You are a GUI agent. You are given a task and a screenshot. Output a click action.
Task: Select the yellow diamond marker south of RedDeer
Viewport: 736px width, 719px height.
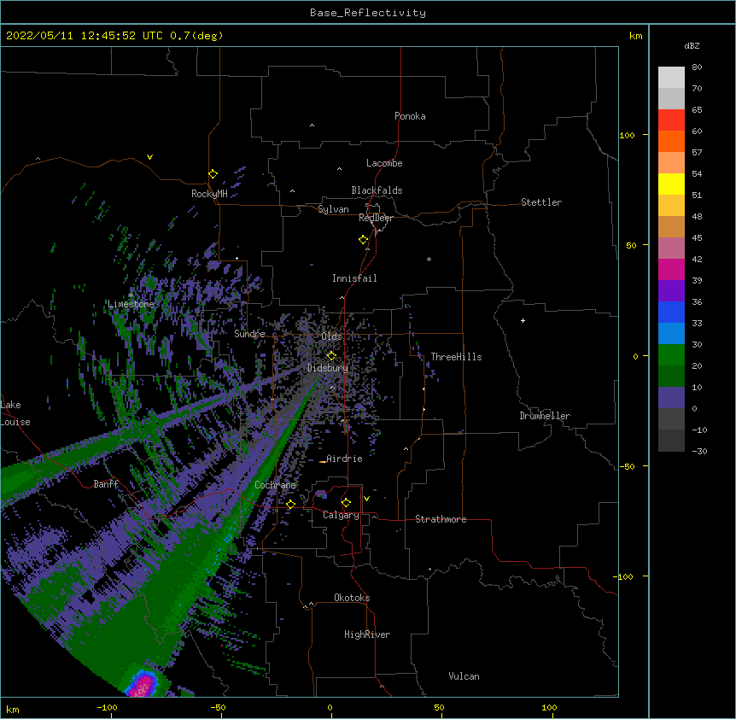[364, 240]
